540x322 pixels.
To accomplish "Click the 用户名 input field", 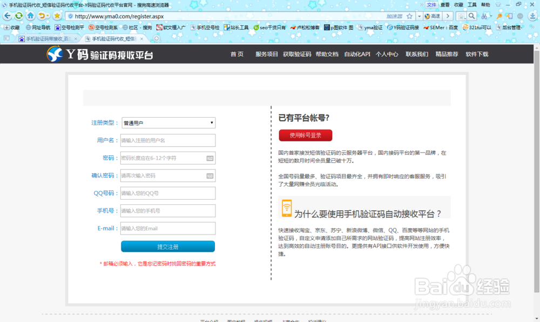I will click(168, 140).
